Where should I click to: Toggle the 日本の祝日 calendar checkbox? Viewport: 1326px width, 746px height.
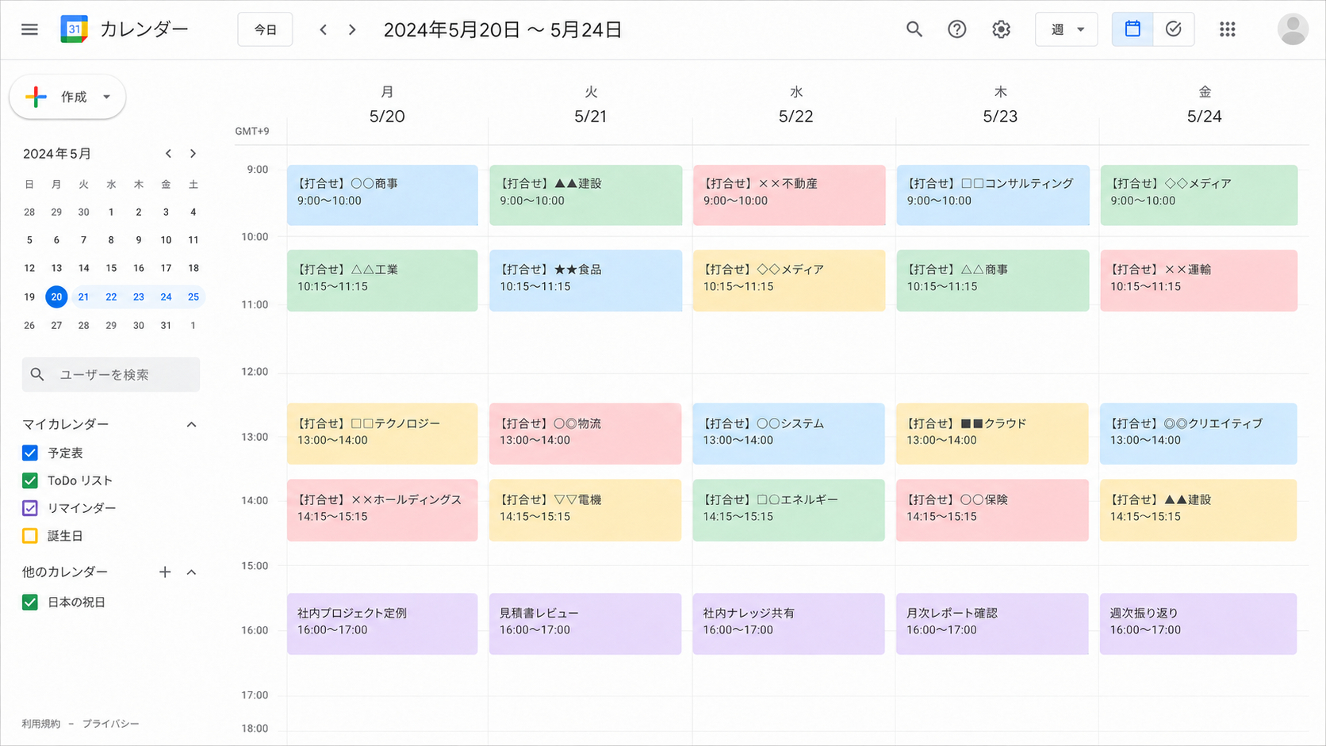click(x=30, y=602)
